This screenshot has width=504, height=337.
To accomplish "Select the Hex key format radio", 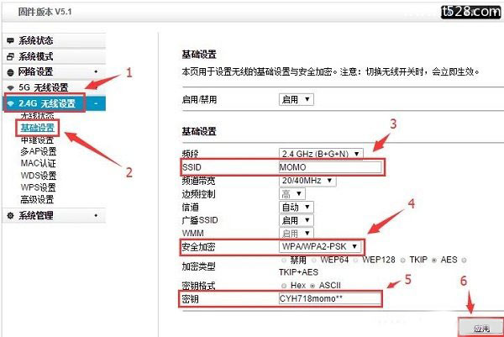I will 284,286.
